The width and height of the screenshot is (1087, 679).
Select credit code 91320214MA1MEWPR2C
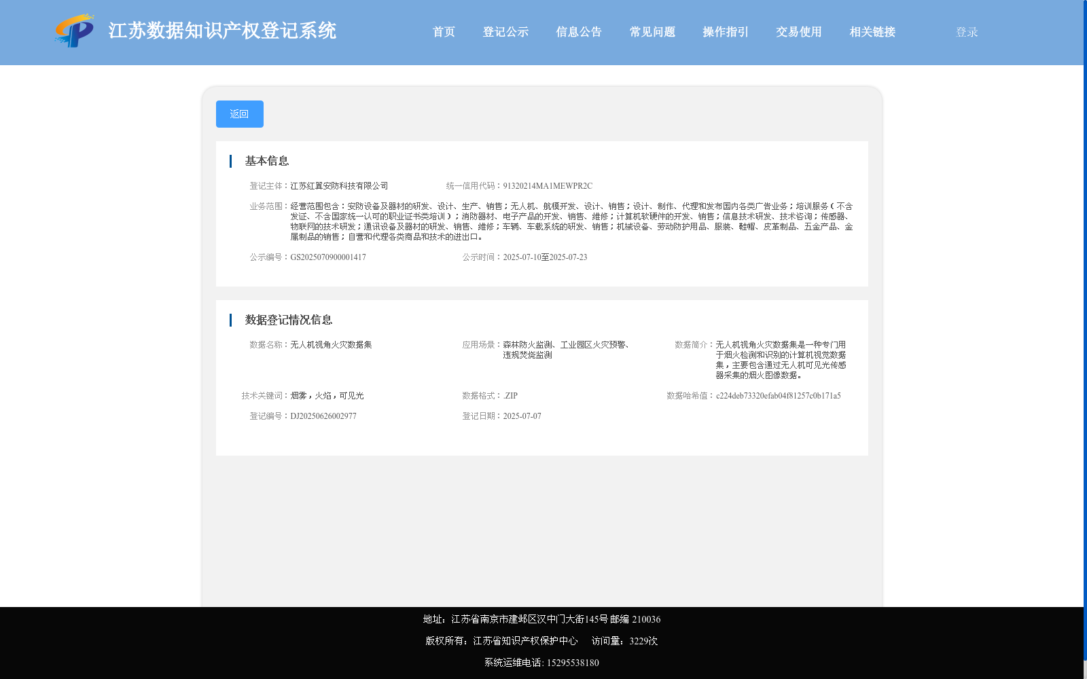tap(548, 186)
